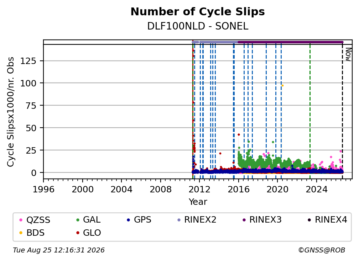
Task: Click the GAL legend entry
Action: (x=88, y=220)
